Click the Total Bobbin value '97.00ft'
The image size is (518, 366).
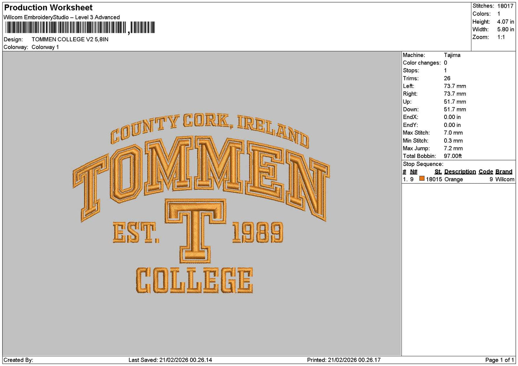pos(453,156)
